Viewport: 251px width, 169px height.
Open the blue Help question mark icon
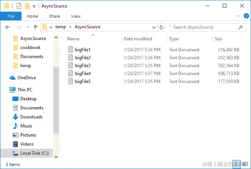click(x=246, y=16)
